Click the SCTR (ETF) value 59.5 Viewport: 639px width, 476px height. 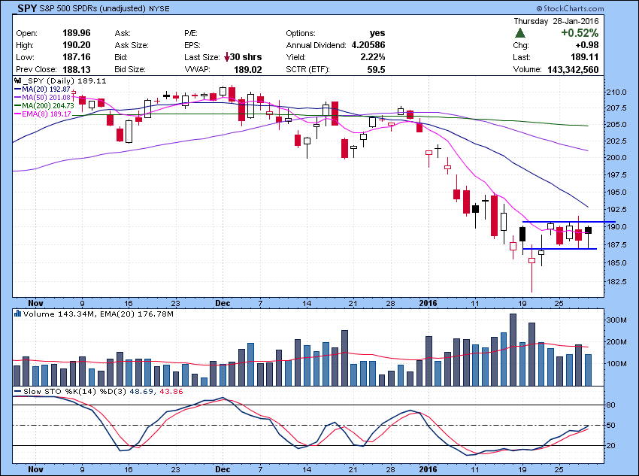(376, 70)
